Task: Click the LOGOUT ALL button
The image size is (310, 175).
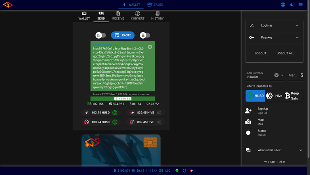Action: coord(285,53)
